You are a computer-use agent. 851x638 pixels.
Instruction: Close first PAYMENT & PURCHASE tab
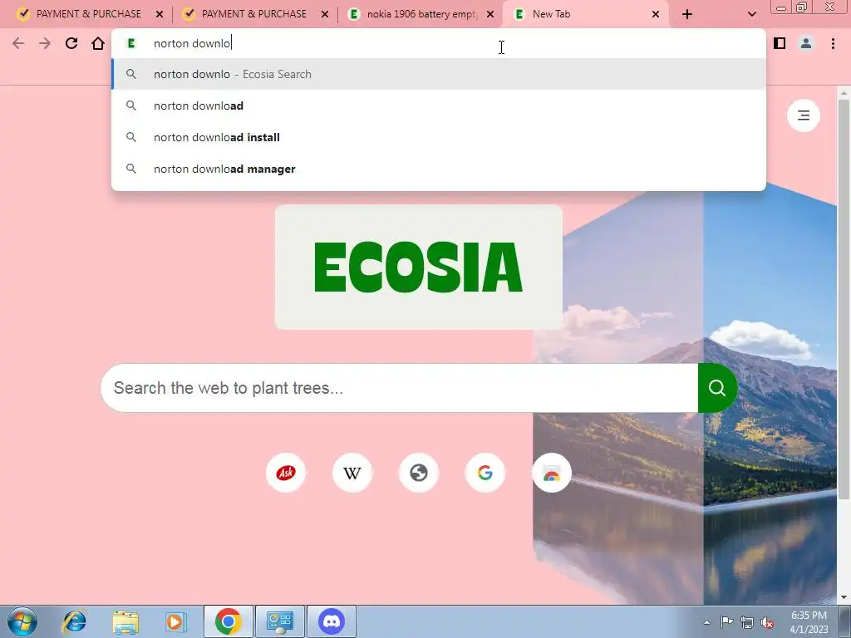[x=160, y=14]
